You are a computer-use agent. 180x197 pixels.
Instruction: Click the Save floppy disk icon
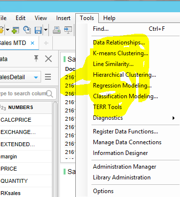tap(38, 30)
